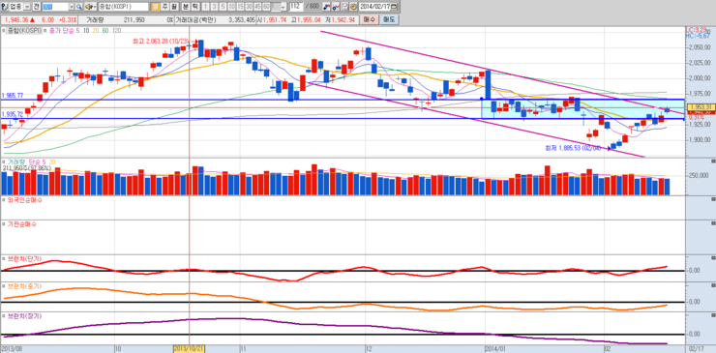Click the orange gear settings icon in toolbar
The width and height of the screenshot is (716, 353).
[x=353, y=7]
